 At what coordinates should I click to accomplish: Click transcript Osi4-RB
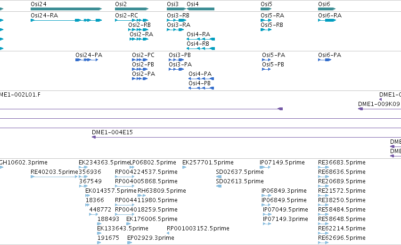(x=198, y=44)
